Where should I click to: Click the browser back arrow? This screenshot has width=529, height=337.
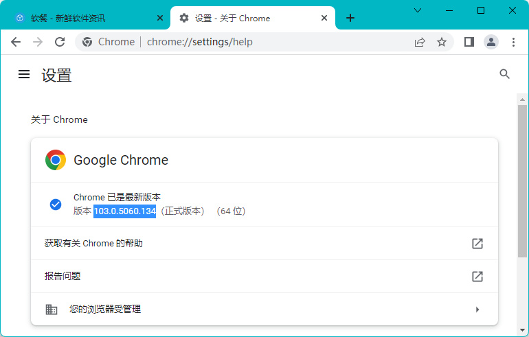pos(16,42)
